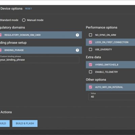This screenshot has width=135, height=135.
Task: Open help for REGULATORY_DOMAIN_ISM_2400 option
Action: pyautogui.click(x=77, y=35)
